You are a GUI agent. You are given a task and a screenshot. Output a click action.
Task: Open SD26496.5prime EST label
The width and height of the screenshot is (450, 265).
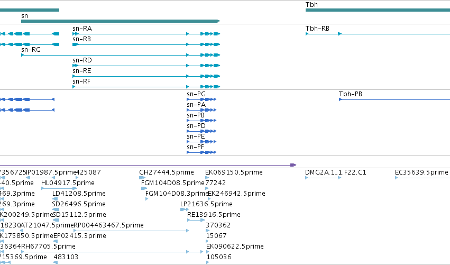coord(79,204)
